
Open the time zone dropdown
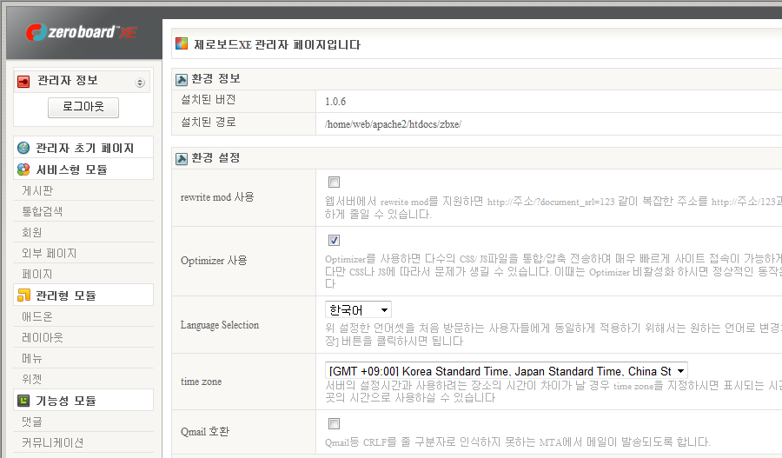[507, 371]
